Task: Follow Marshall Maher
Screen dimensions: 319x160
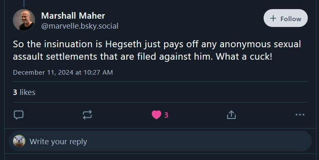Action: [x=285, y=18]
